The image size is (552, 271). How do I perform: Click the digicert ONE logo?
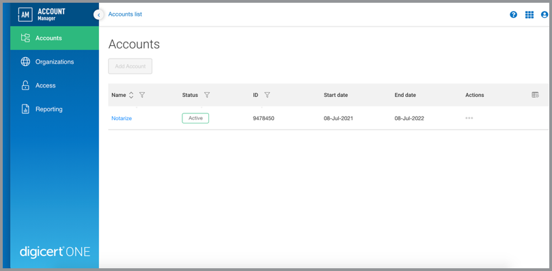[55, 252]
